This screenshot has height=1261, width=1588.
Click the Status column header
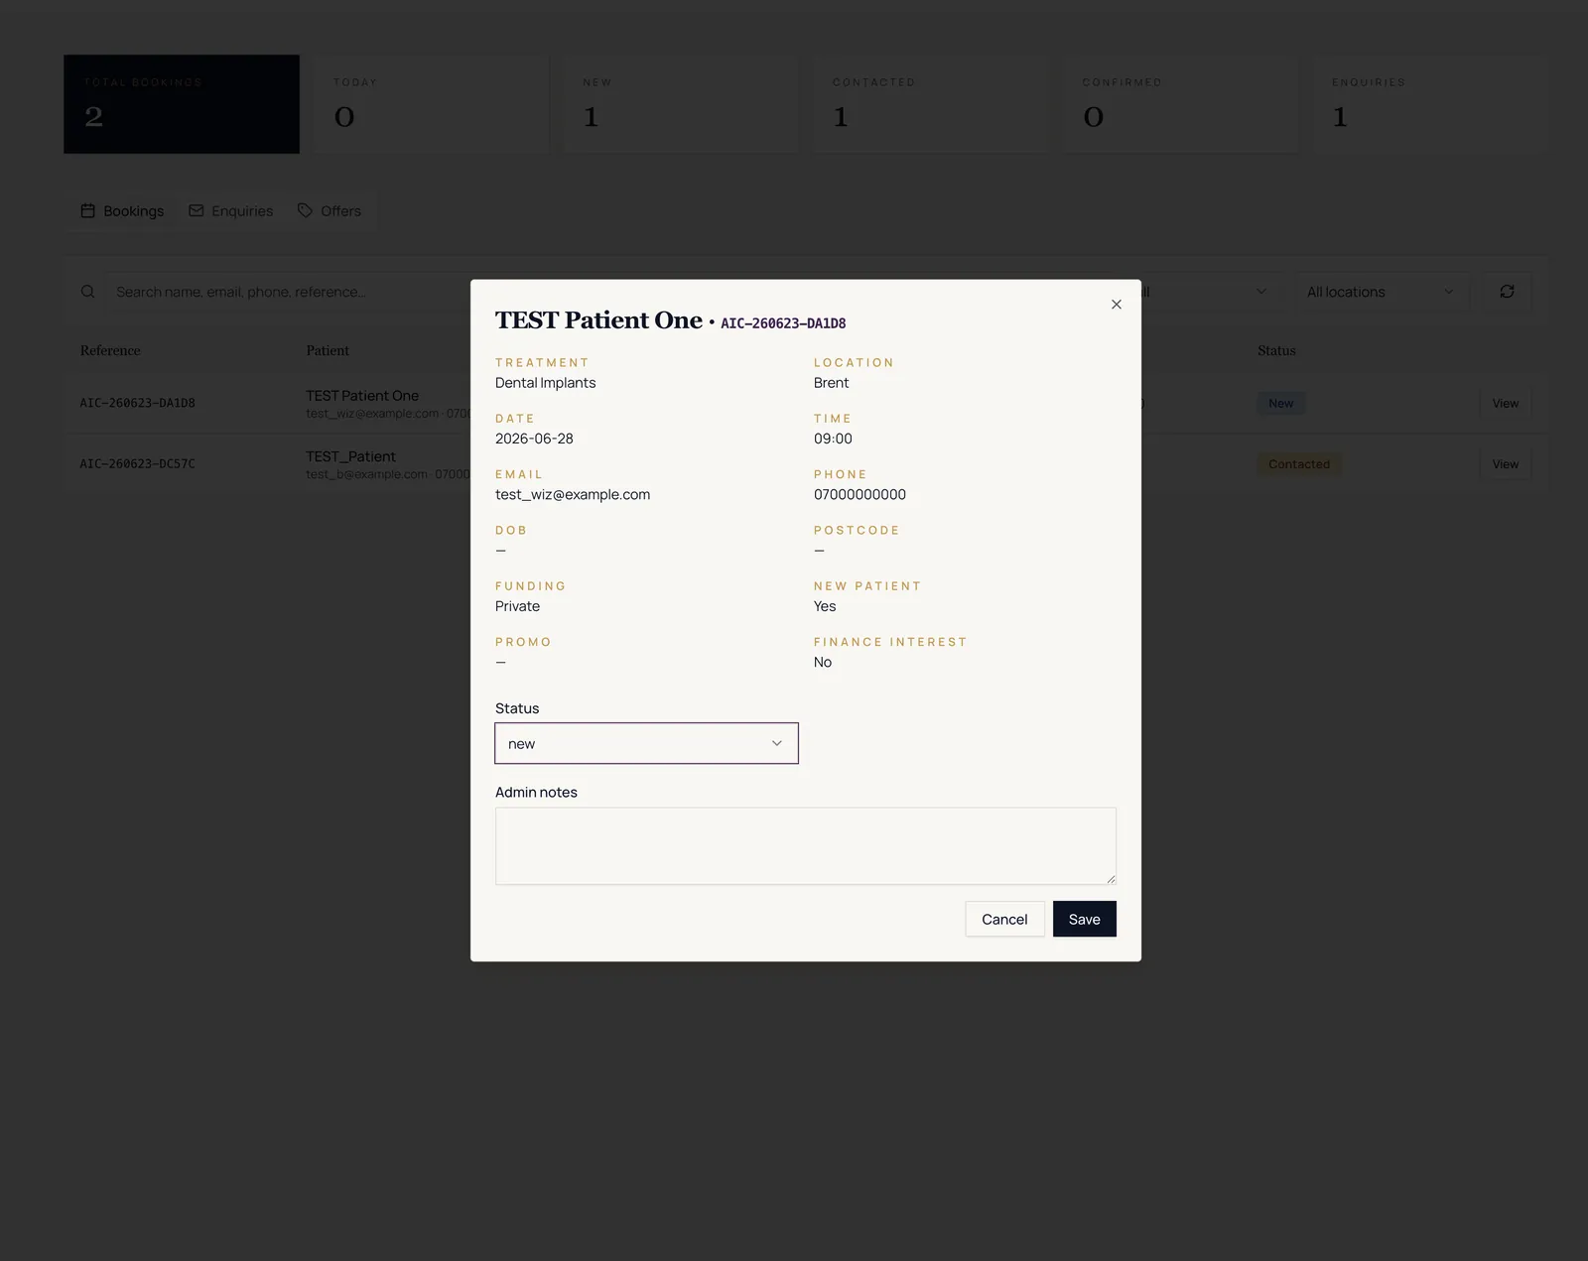[1276, 350]
